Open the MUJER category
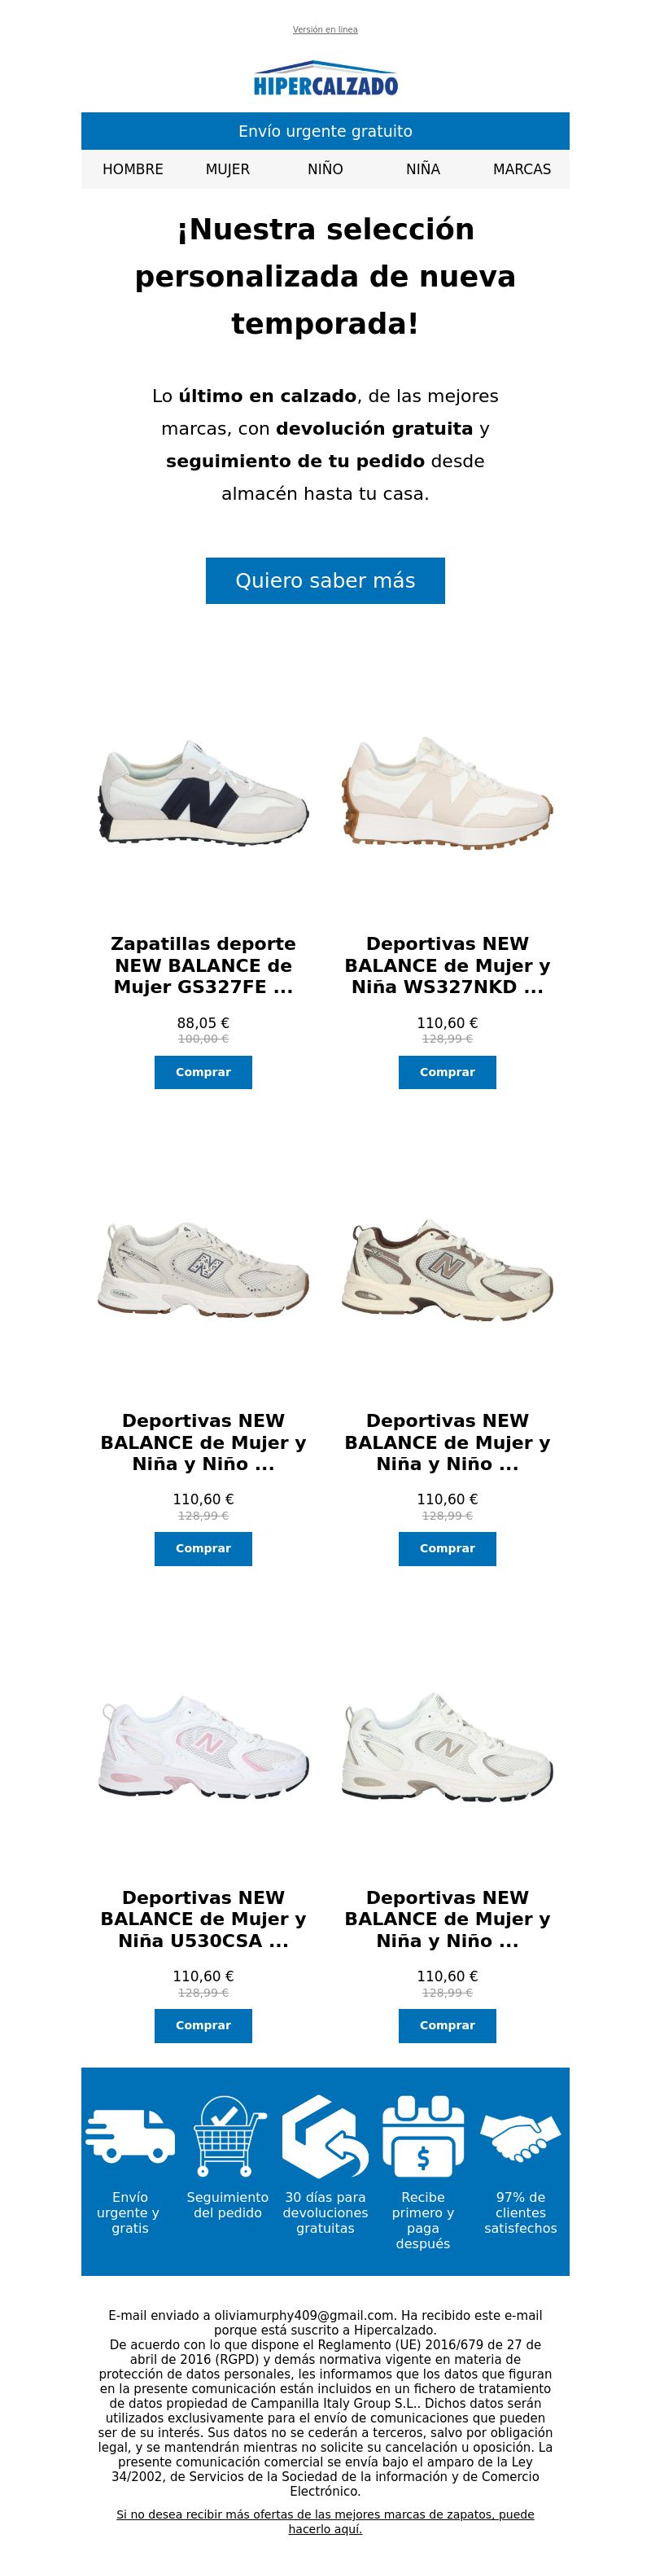This screenshot has width=651, height=2569. pos(227,169)
